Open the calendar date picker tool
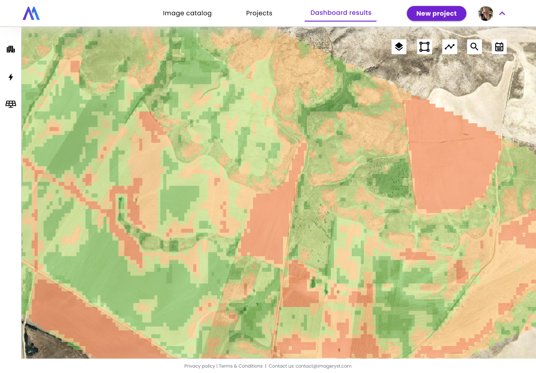 pos(499,47)
